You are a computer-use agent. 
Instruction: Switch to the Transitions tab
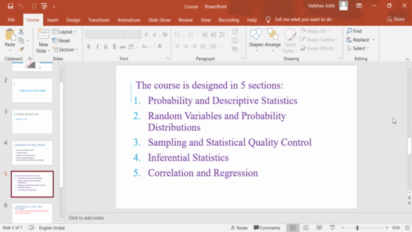tap(98, 20)
